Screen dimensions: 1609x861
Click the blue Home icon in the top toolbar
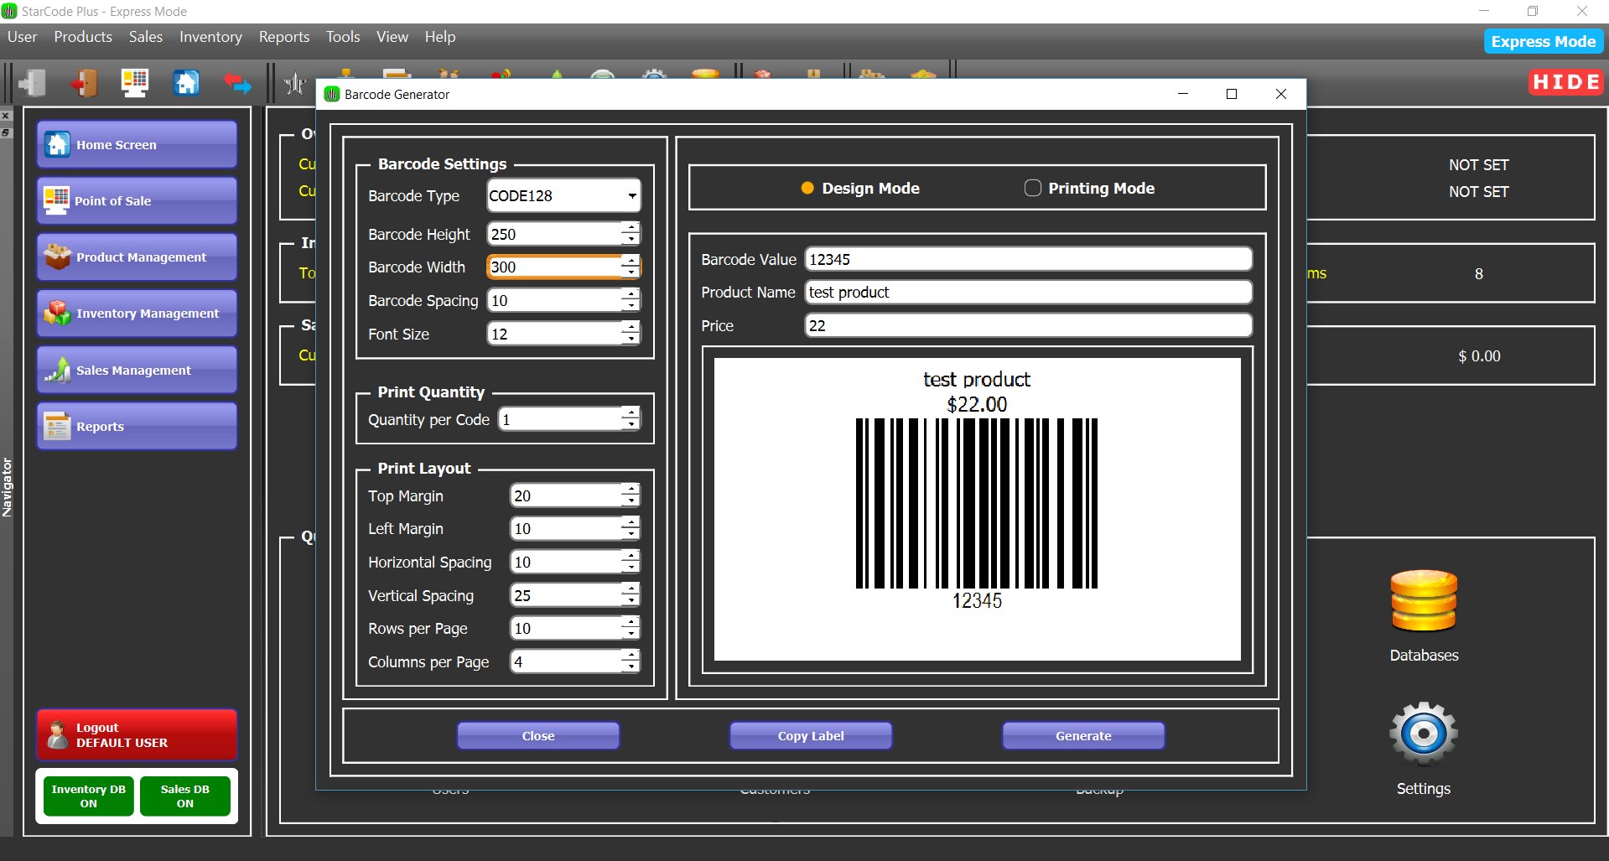tap(185, 83)
